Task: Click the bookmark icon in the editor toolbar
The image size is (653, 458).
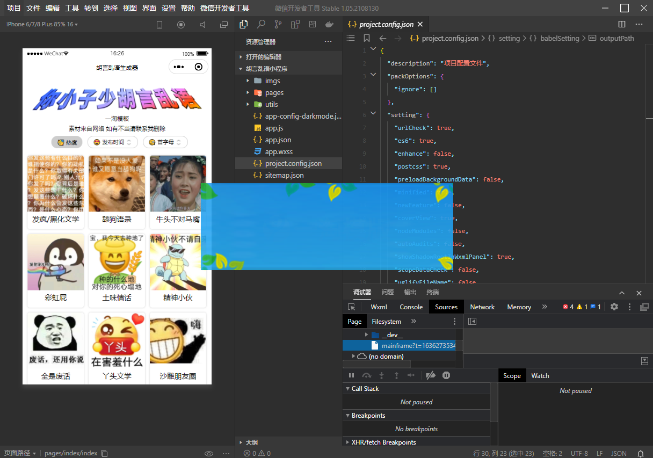Action: [x=367, y=38]
